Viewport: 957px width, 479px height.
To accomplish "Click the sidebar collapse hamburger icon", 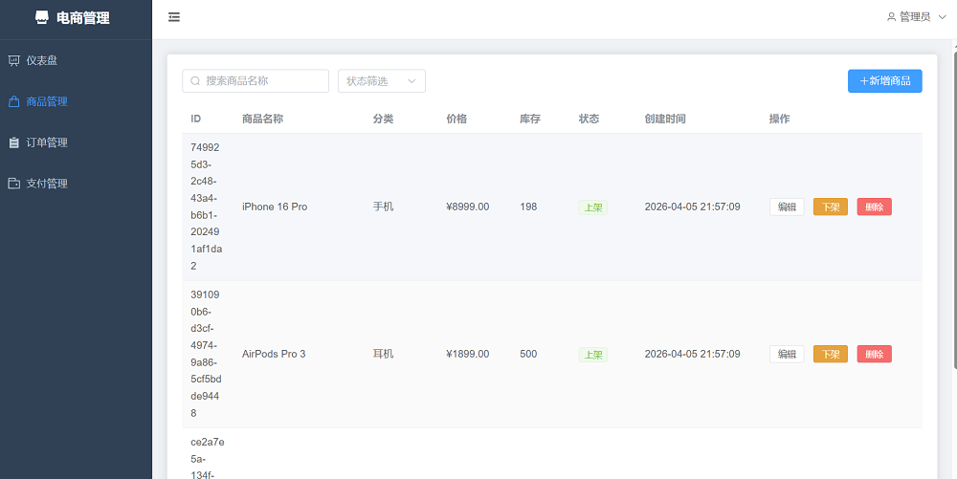I will (x=173, y=17).
